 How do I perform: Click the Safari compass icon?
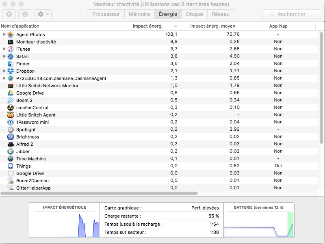tap(11, 56)
